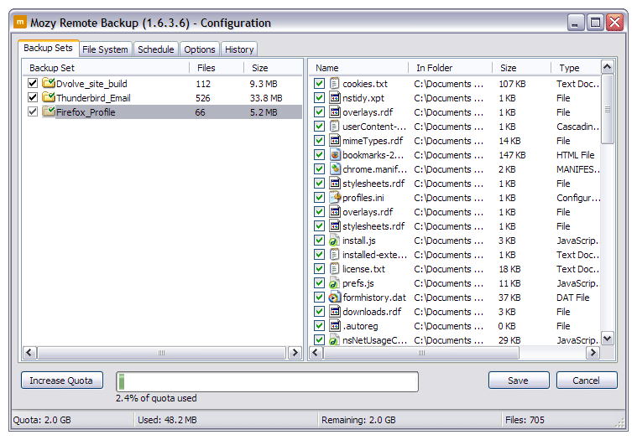Click file list scroll up arrow
This screenshot has height=440, width=637.
pyautogui.click(x=607, y=66)
